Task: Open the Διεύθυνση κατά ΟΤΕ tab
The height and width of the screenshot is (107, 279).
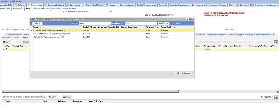Action: coord(14,35)
